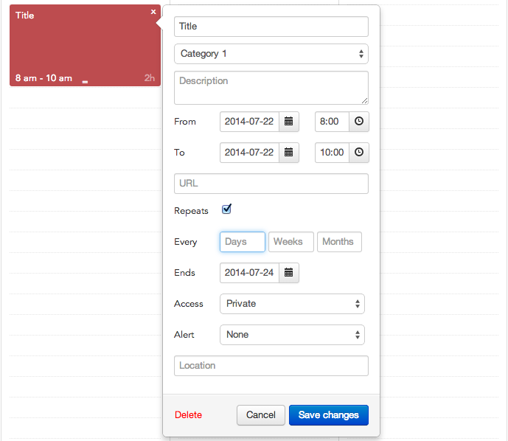Click the Title input field
Screen dimensions: 508x441
coord(271,27)
